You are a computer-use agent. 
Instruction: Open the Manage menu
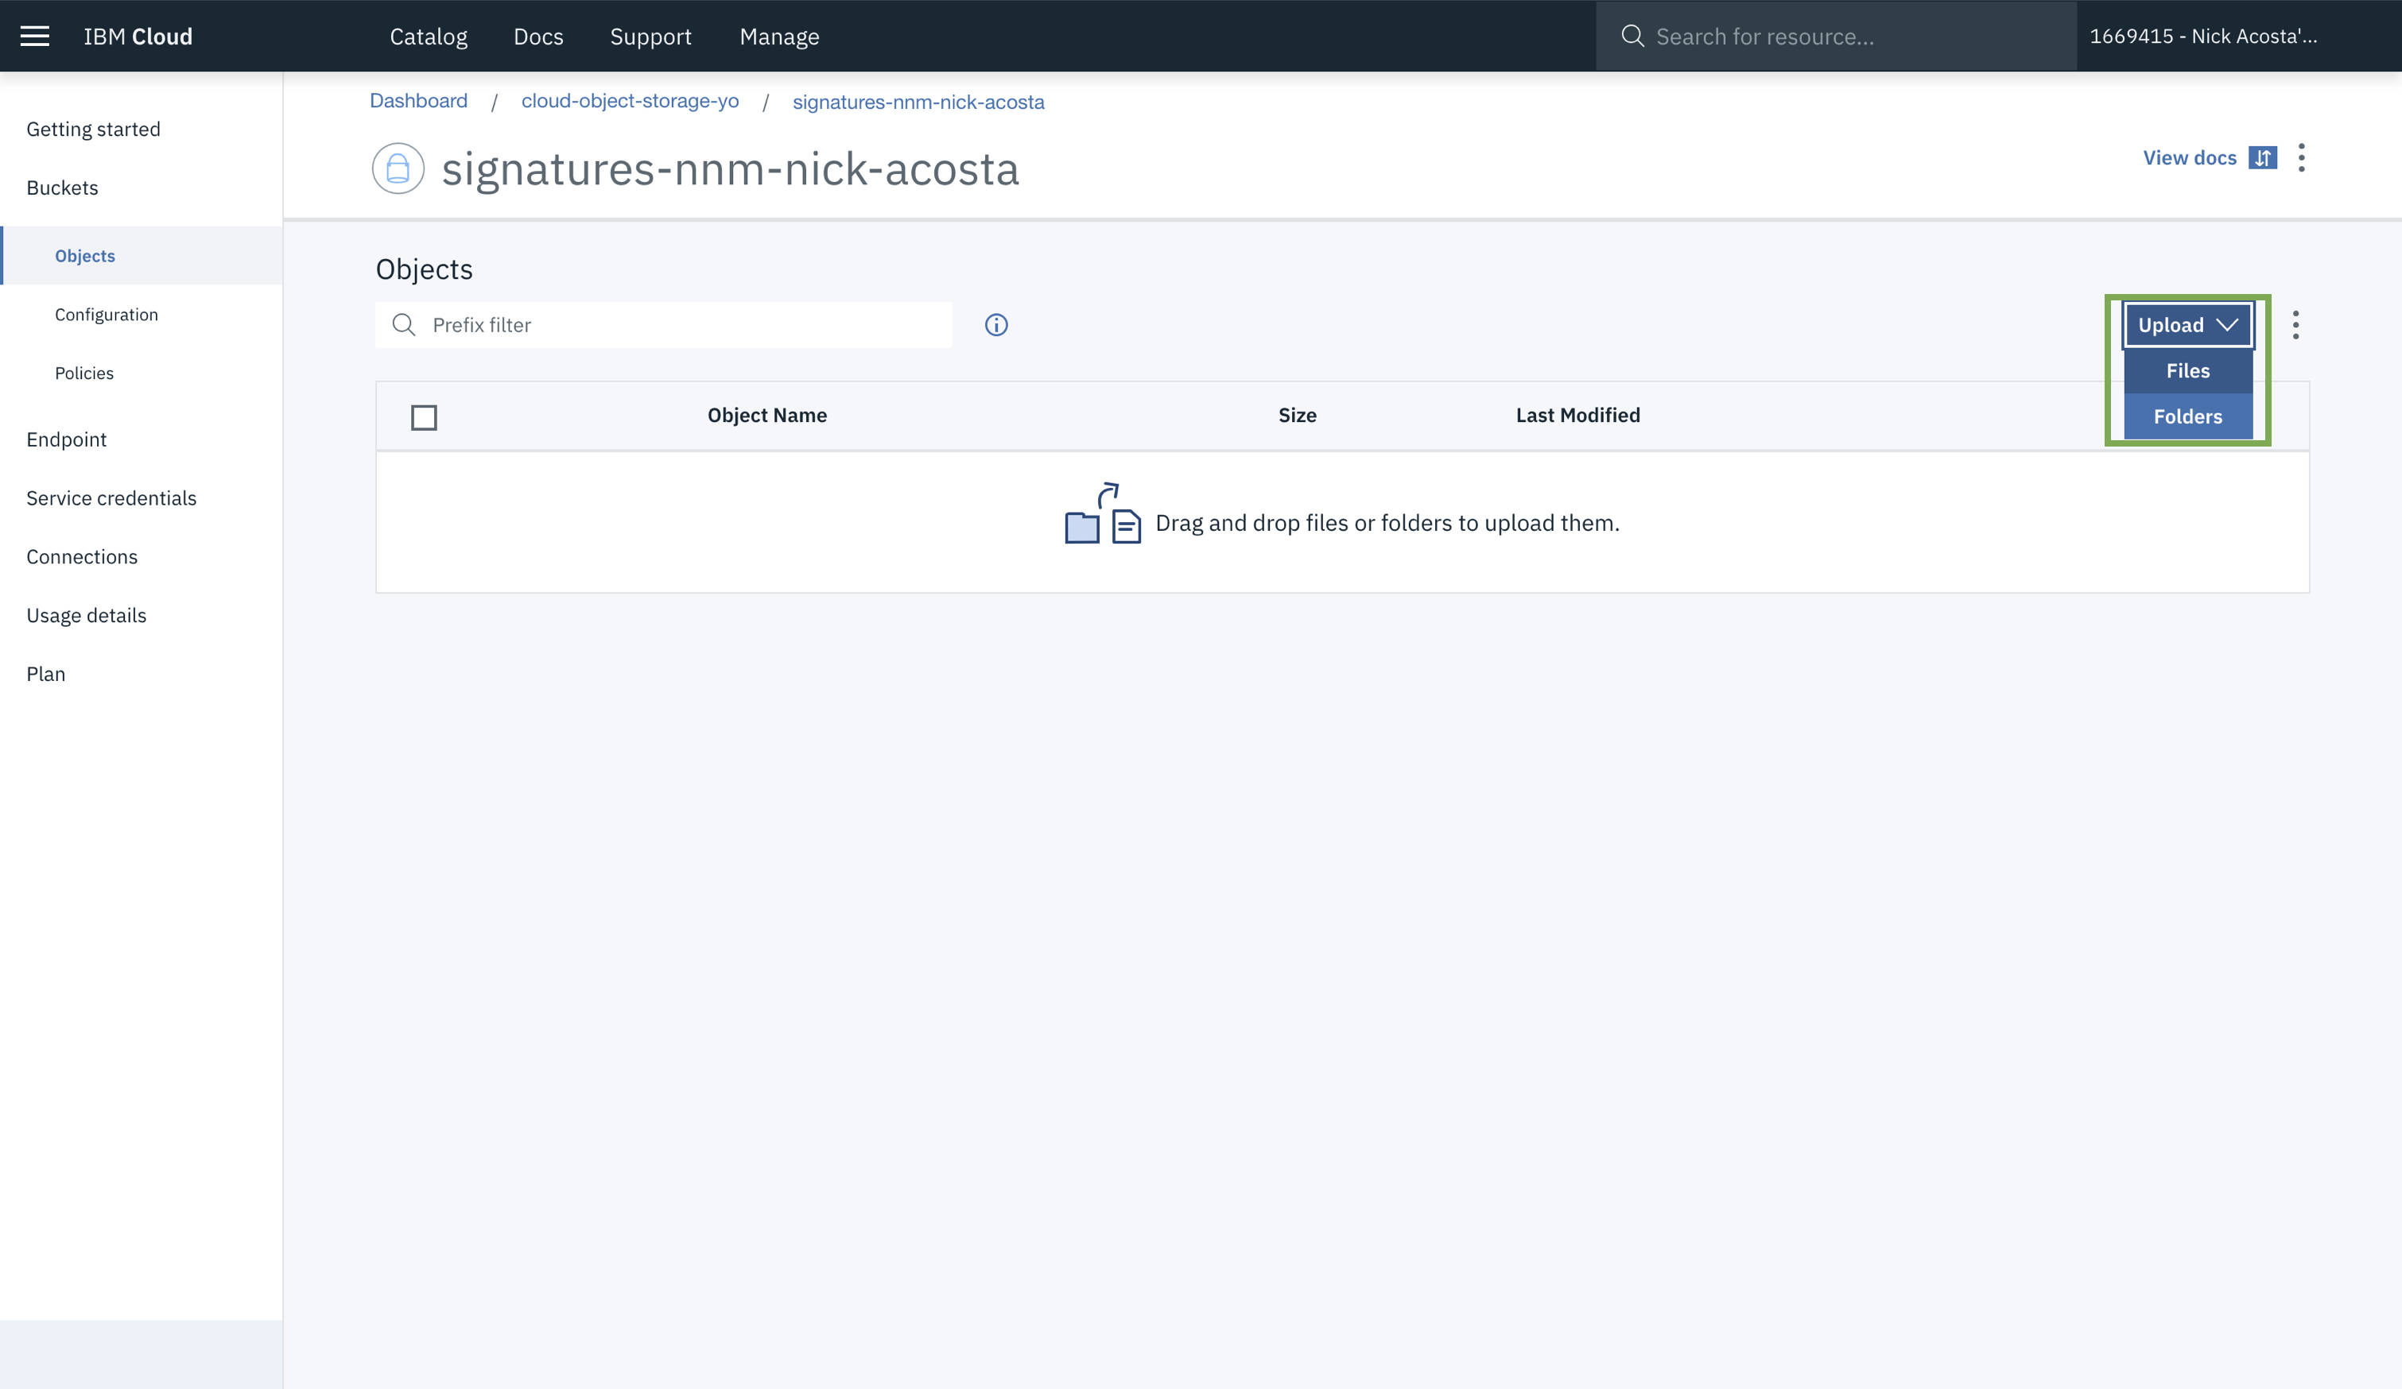click(780, 37)
